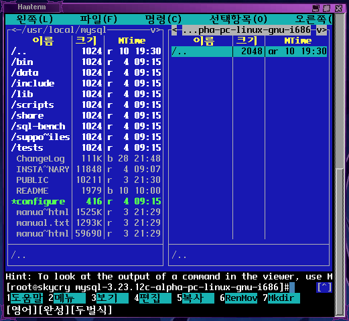Click the right panel mini-status /..
The image size is (349, 321).
(179, 255)
